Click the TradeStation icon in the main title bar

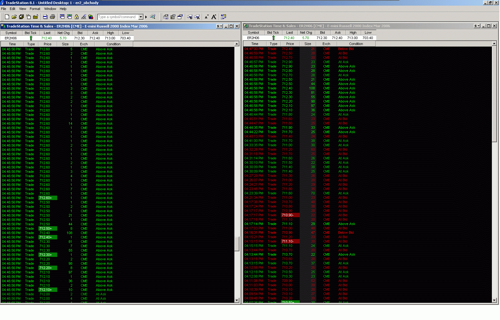pyautogui.click(x=2, y=3)
